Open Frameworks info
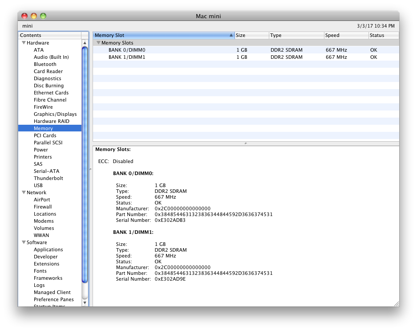 click(x=48, y=278)
